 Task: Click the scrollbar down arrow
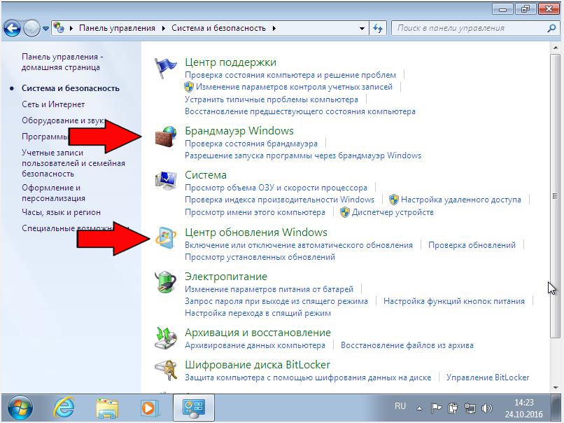(x=555, y=388)
